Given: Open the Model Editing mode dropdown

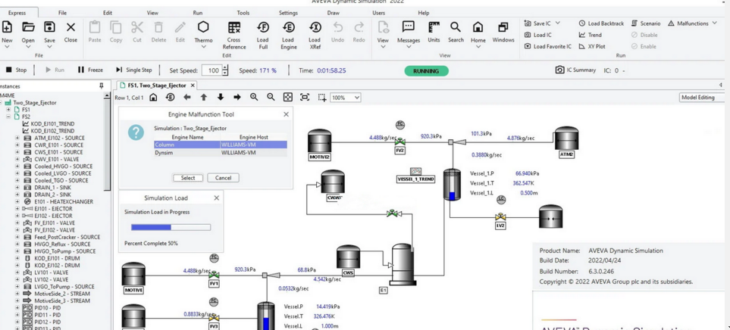Looking at the screenshot, I should point(703,98).
